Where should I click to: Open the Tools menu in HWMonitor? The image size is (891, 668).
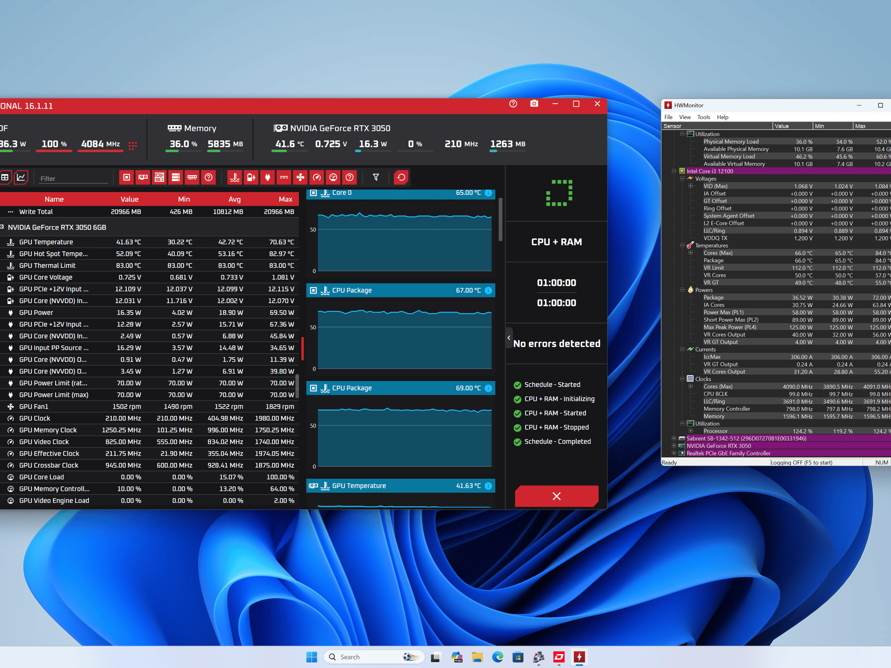point(703,117)
